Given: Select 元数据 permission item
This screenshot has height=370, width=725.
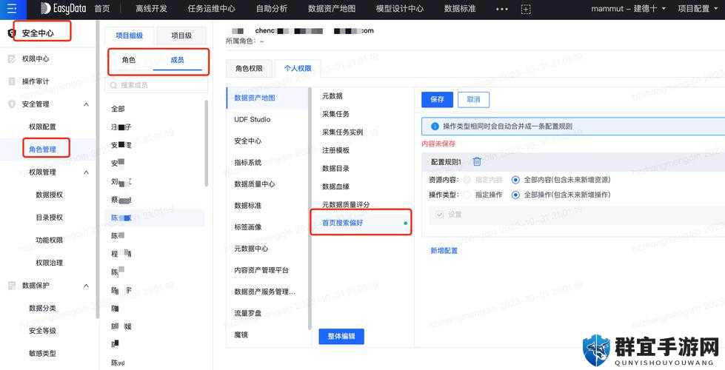Looking at the screenshot, I should pos(333,96).
